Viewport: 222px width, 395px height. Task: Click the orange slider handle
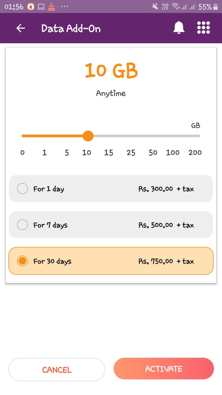coord(88,136)
